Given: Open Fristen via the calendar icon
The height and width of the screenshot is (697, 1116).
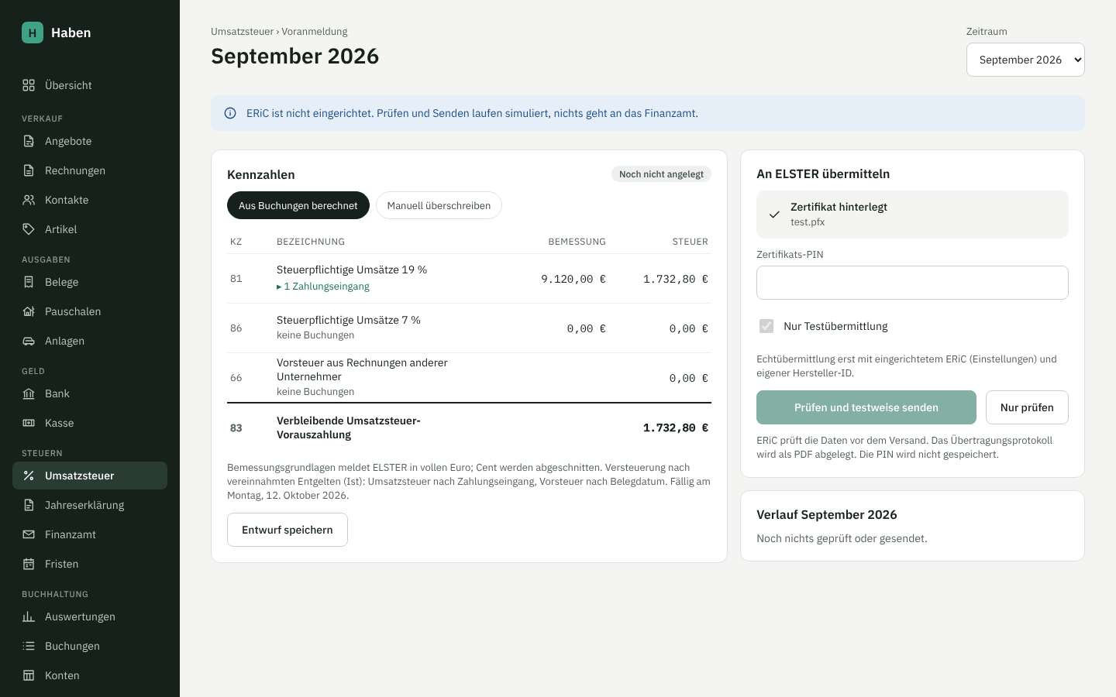Looking at the screenshot, I should 29,564.
